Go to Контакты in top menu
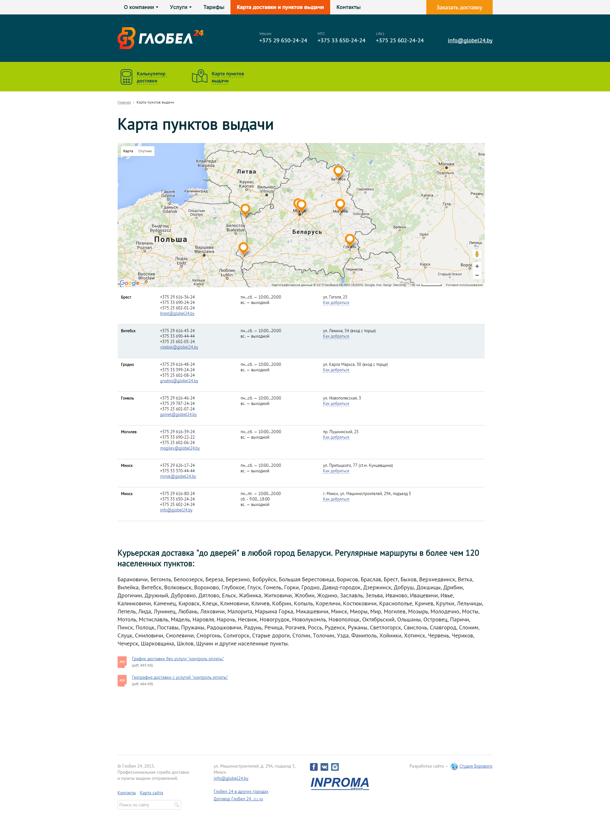This screenshot has height=816, width=610. tap(348, 7)
